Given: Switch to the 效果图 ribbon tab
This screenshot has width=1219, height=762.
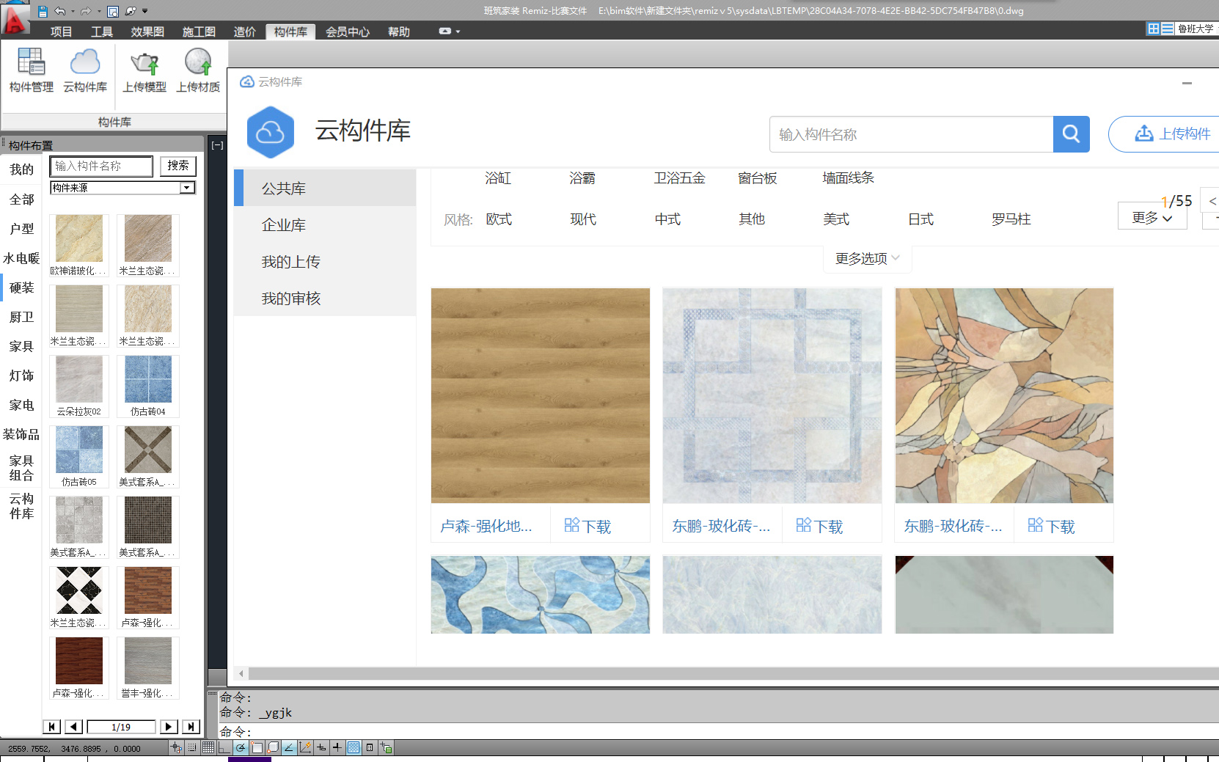Looking at the screenshot, I should click(147, 32).
